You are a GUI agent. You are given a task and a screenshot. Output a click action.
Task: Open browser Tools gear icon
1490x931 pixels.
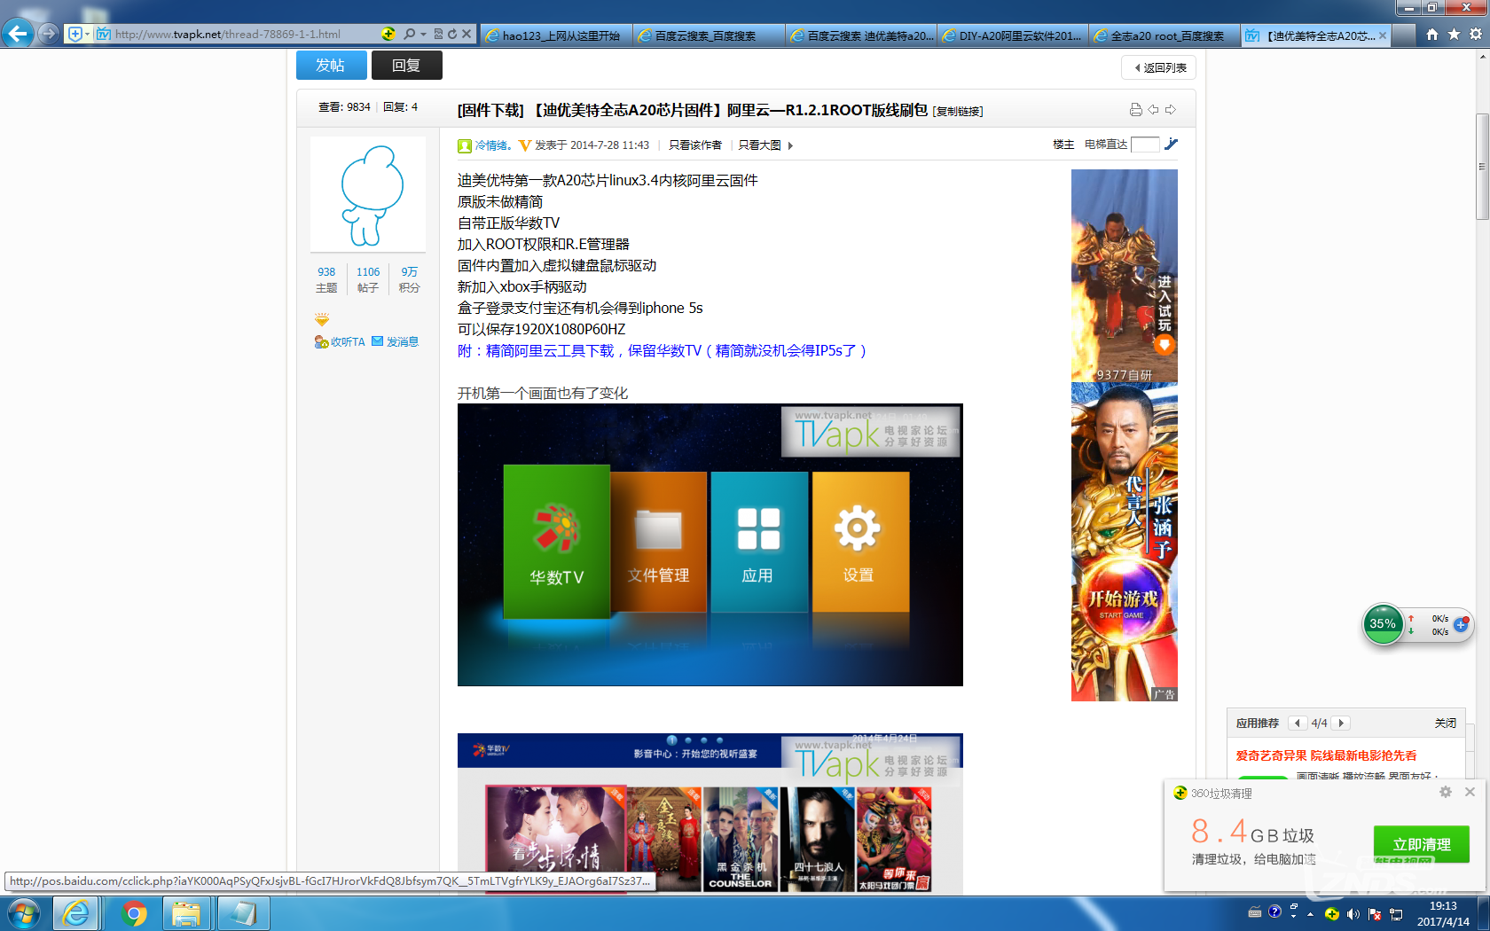(1475, 34)
